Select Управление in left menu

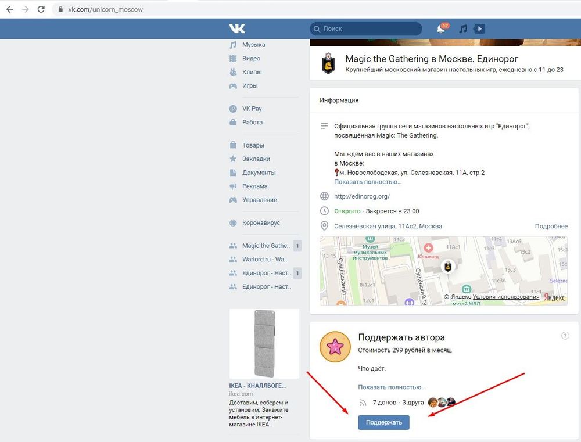click(x=259, y=200)
